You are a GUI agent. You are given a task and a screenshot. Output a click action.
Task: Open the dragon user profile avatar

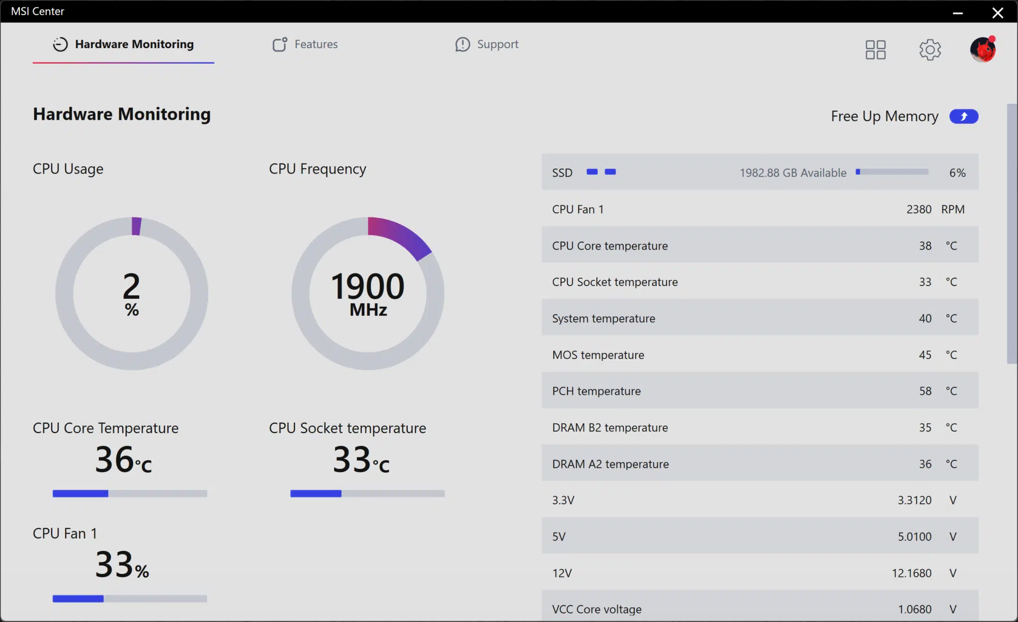point(983,49)
